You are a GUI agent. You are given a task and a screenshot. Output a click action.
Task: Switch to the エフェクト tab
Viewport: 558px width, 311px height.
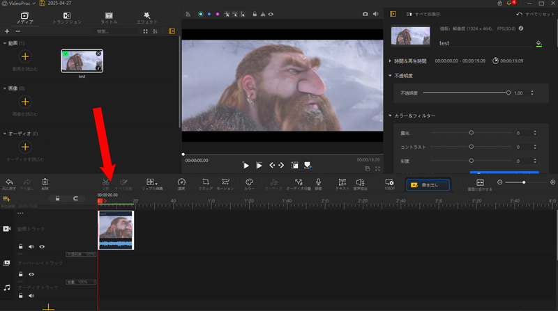pyautogui.click(x=147, y=18)
